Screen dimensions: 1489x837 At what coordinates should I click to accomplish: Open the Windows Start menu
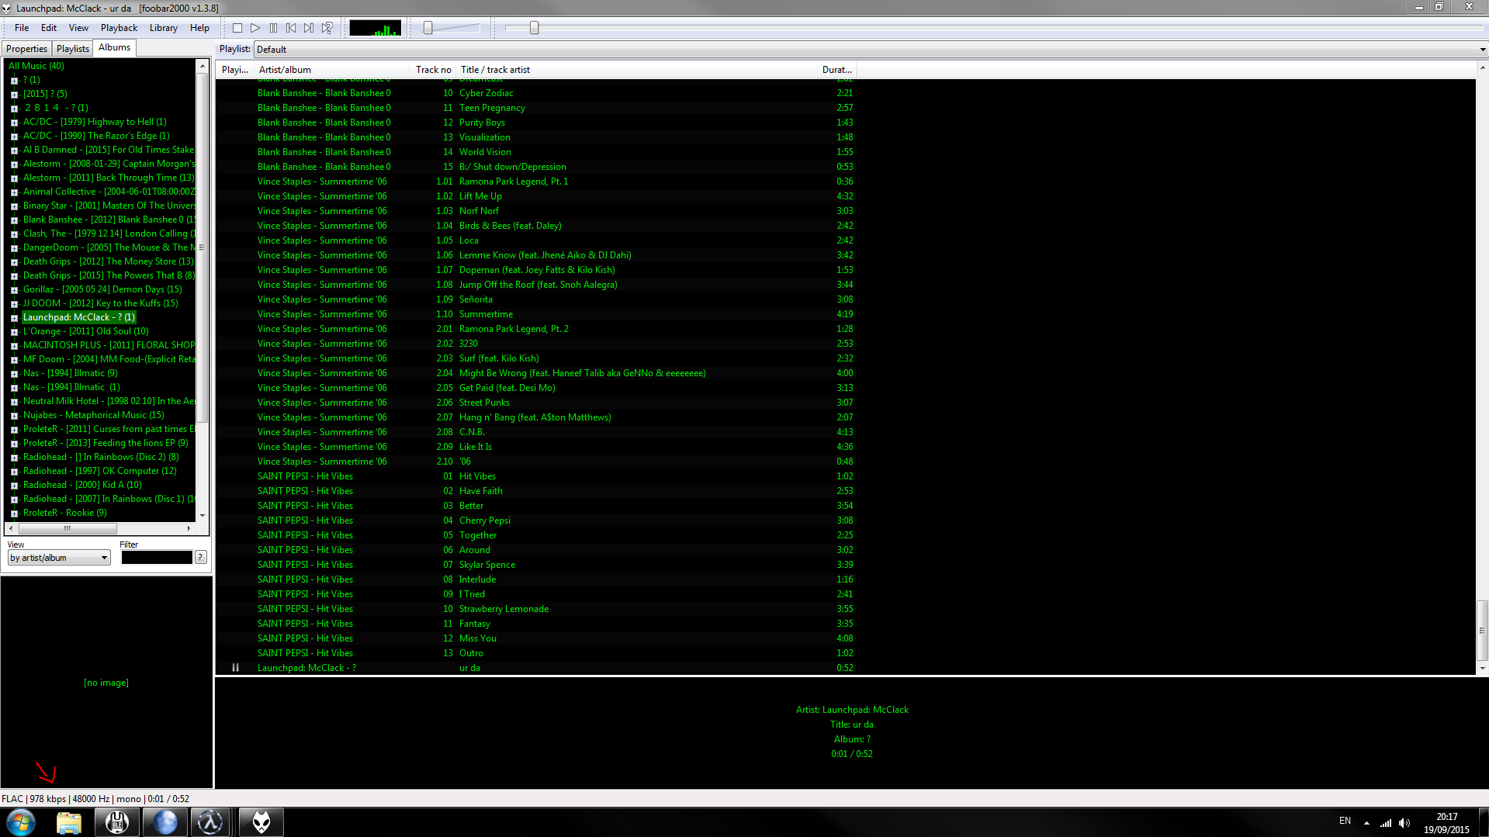click(21, 822)
